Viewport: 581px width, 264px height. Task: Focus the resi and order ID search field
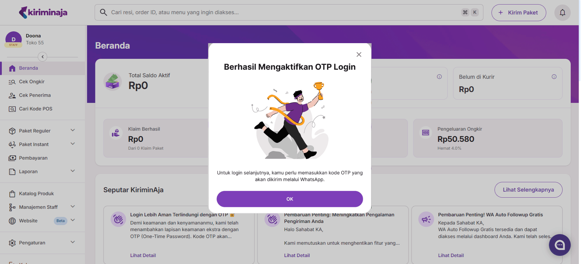tap(281, 12)
